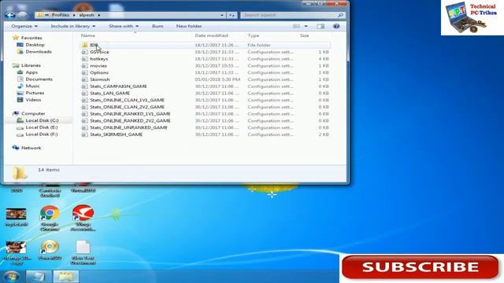Select Computer in the navigation pane
Image resolution: width=504 pixels, height=283 pixels.
33,113
